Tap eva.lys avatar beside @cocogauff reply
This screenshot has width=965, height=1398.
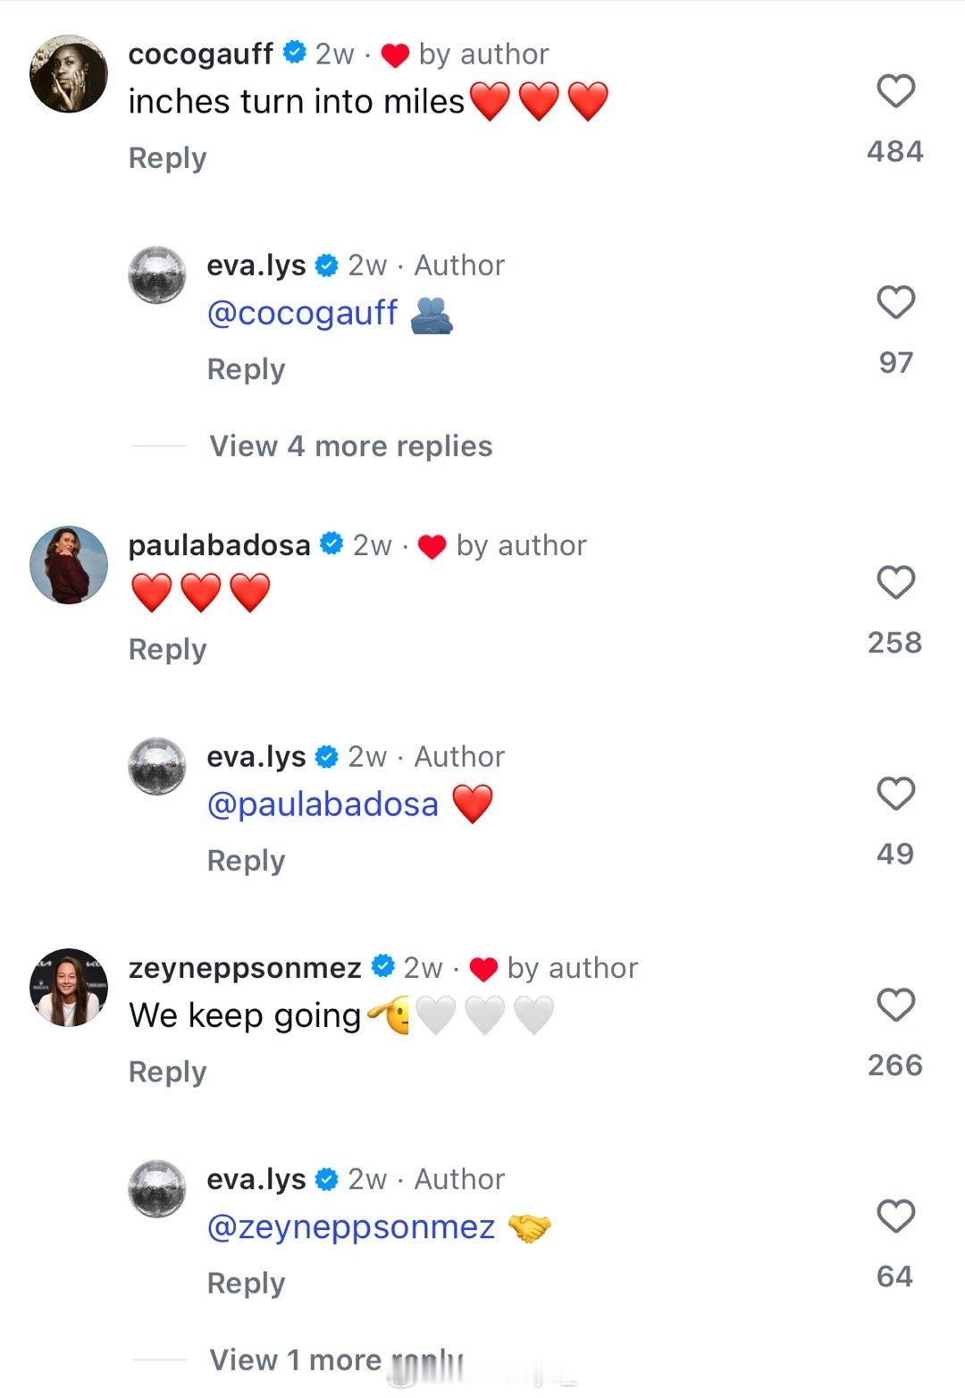(158, 274)
